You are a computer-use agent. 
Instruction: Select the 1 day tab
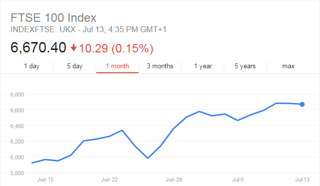point(32,66)
